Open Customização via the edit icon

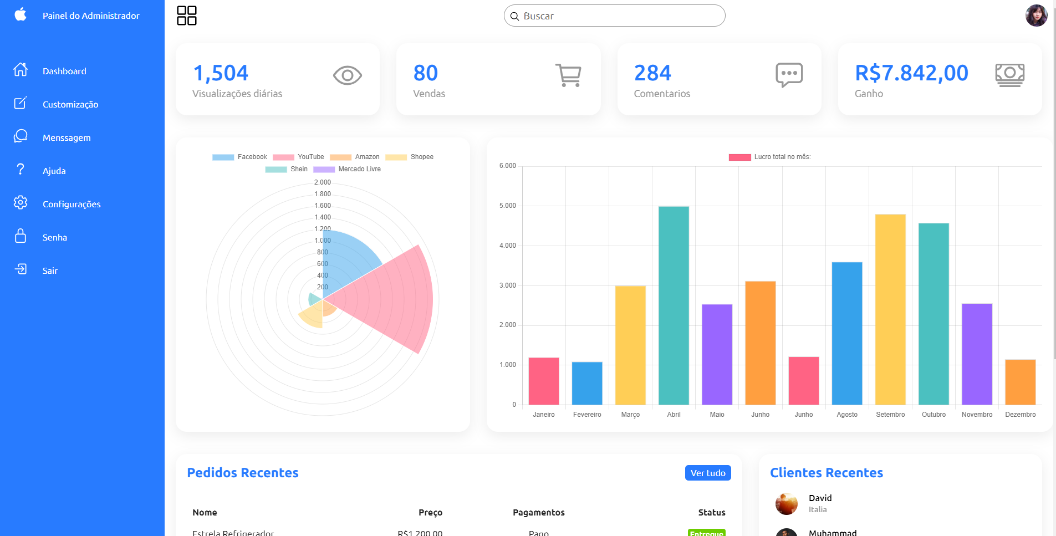[21, 104]
